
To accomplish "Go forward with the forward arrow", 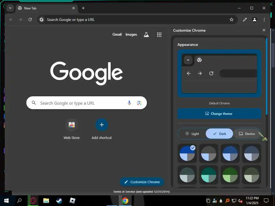I will click(x=20, y=20).
